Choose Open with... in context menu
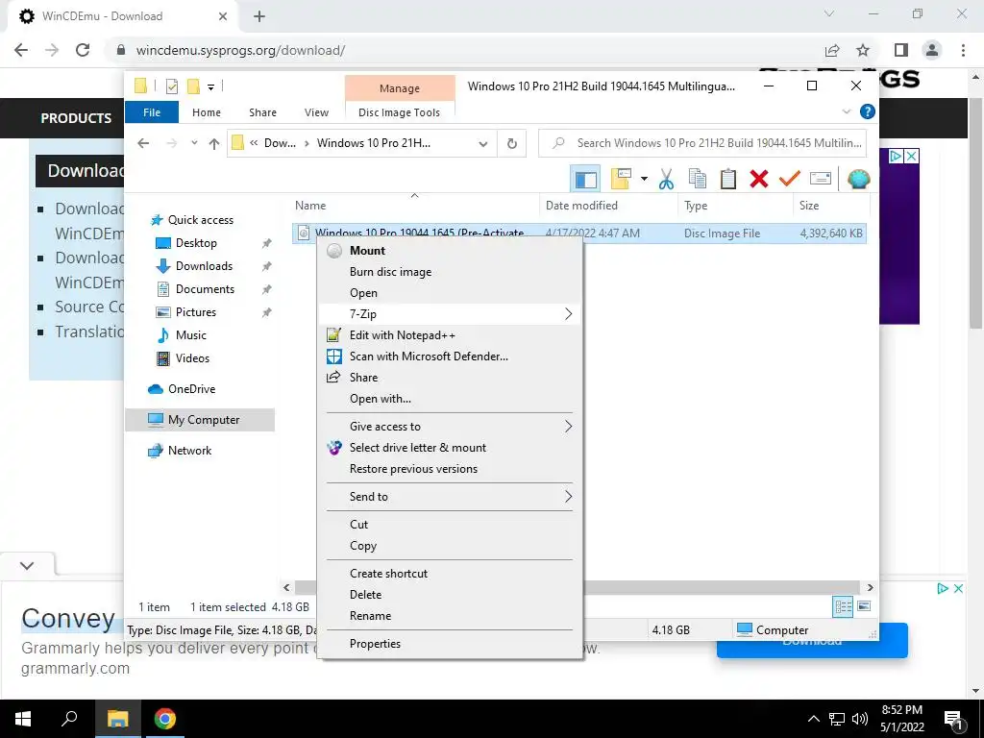Screen dimensions: 984x738 pyautogui.click(x=451, y=399)
